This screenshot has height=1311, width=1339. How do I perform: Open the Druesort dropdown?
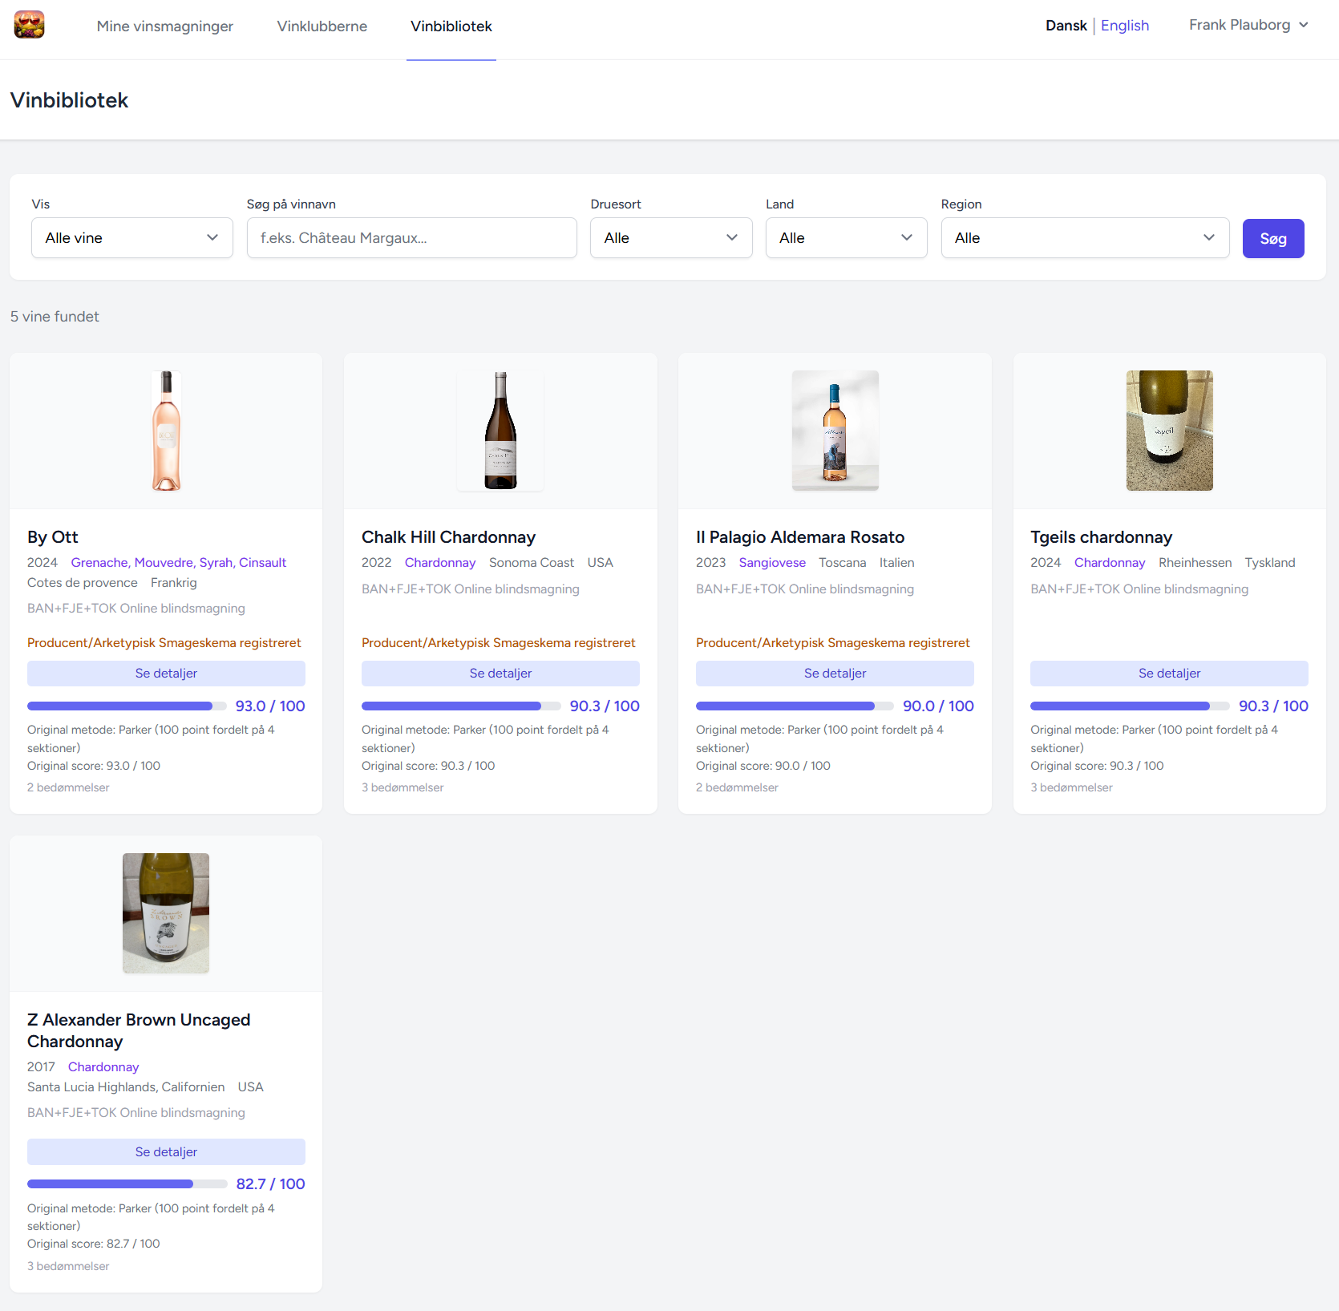(x=671, y=238)
